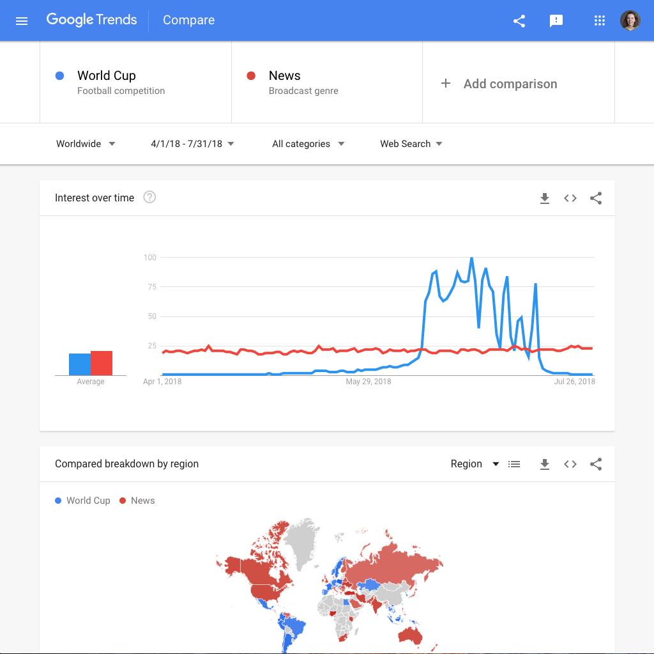Open the account profile avatar
Screen dimensions: 654x654
pyautogui.click(x=630, y=20)
